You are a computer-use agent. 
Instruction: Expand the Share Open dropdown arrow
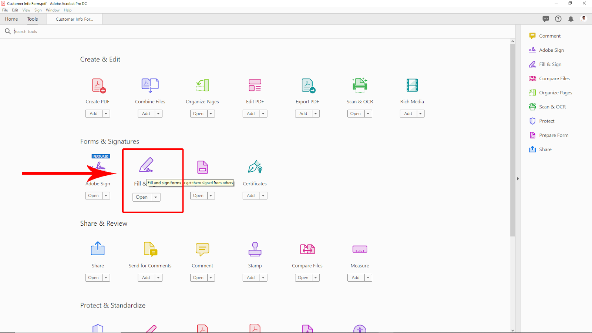[x=106, y=277]
